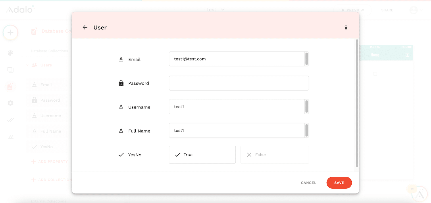431x203 pixels.
Task: Open the settings gear icon
Action: pos(10,103)
